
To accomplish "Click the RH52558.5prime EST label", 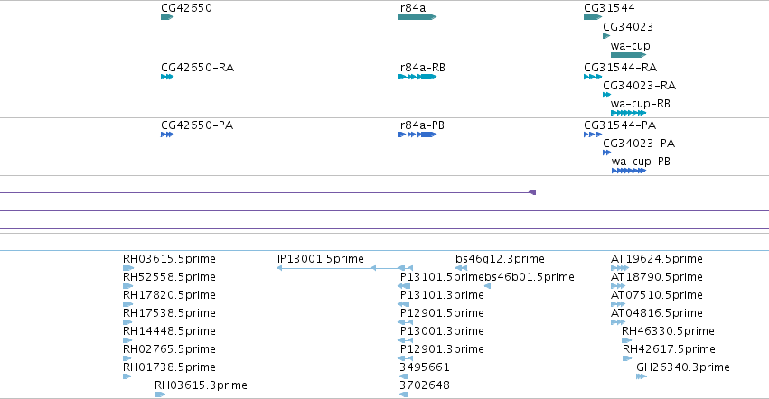I will click(169, 277).
